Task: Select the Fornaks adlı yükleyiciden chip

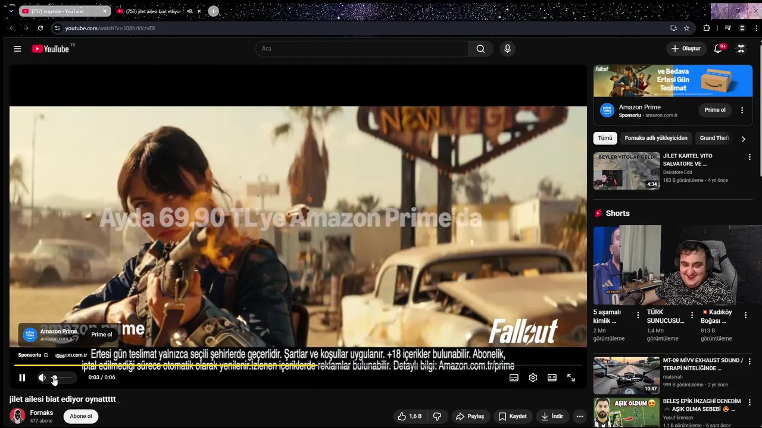Action: (x=656, y=138)
